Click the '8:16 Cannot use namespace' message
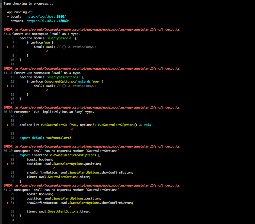Image resolution: width=255 pixels, height=224 pixels. 42,34
